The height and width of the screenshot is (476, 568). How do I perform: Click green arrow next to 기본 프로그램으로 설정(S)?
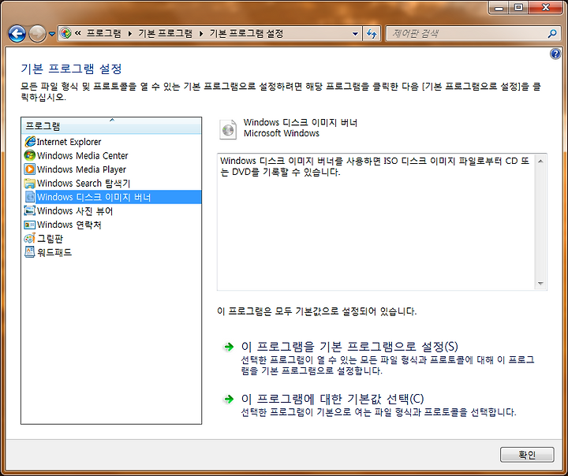(229, 347)
